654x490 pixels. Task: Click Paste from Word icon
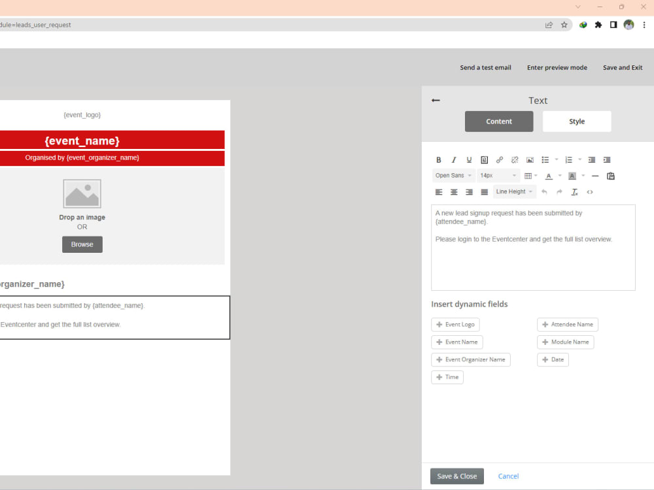tap(611, 176)
